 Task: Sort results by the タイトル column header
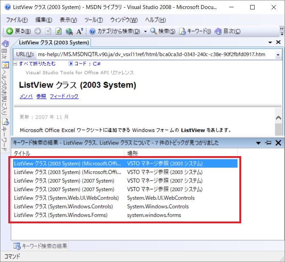coord(68,153)
